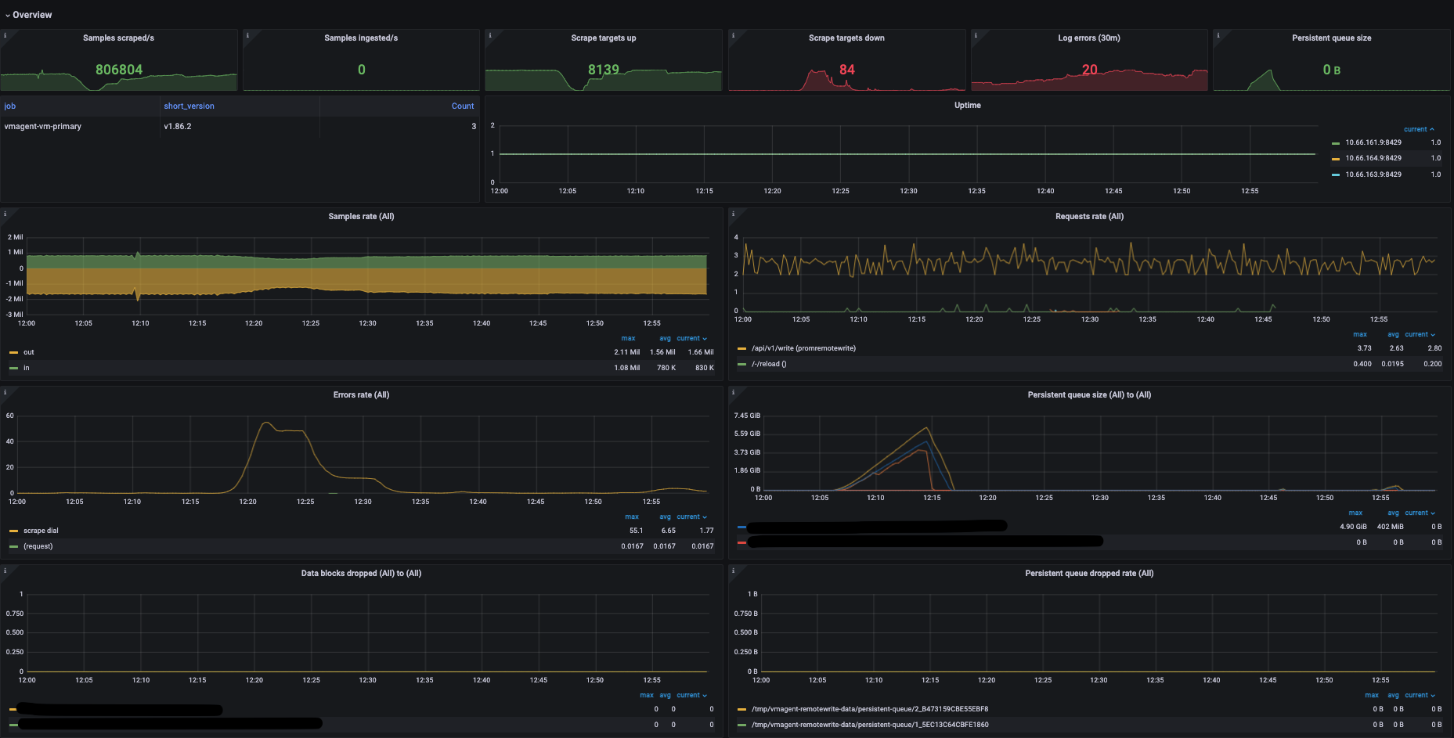The height and width of the screenshot is (738, 1454).
Task: Click the Data blocks dropped panel info icon
Action: pyautogui.click(x=6, y=570)
